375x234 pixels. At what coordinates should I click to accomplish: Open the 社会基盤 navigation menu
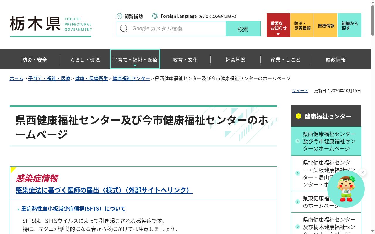(236, 60)
